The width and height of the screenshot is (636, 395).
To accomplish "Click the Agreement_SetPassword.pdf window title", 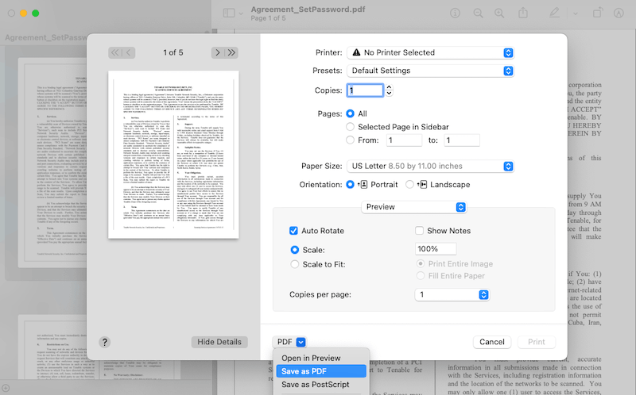I will [x=308, y=9].
